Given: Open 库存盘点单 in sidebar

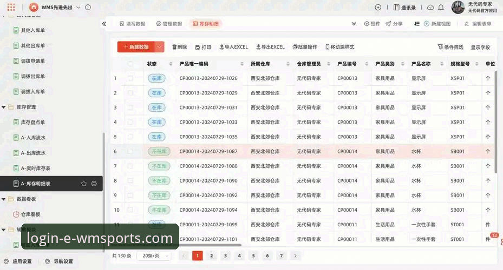Looking at the screenshot, I should coord(29,122).
